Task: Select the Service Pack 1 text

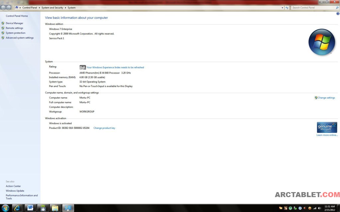Action: (56, 38)
